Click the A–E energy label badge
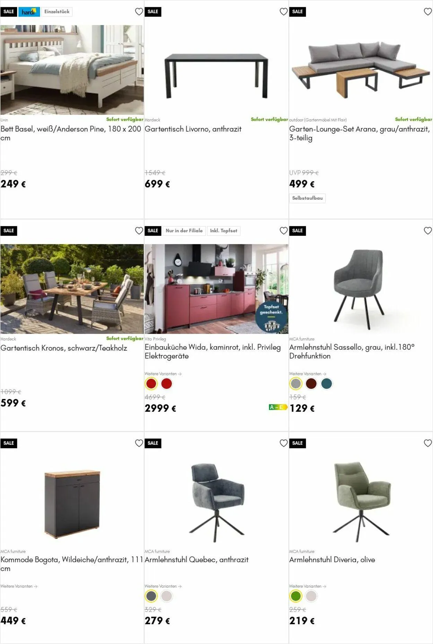This screenshot has height=644, width=433. pos(278,407)
